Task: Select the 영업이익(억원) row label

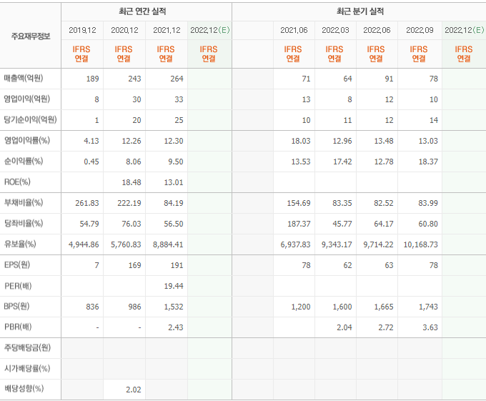Action: pyautogui.click(x=27, y=99)
